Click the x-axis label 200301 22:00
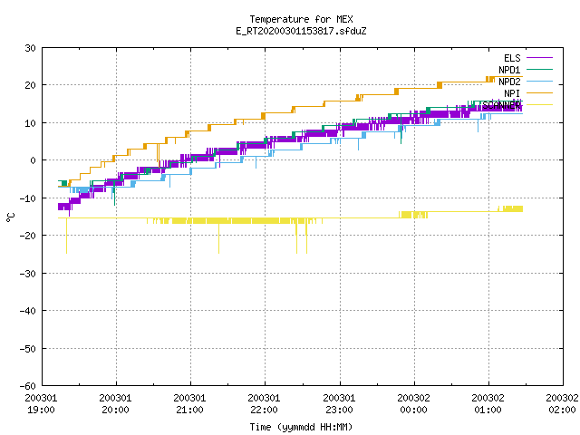 [x=264, y=404]
